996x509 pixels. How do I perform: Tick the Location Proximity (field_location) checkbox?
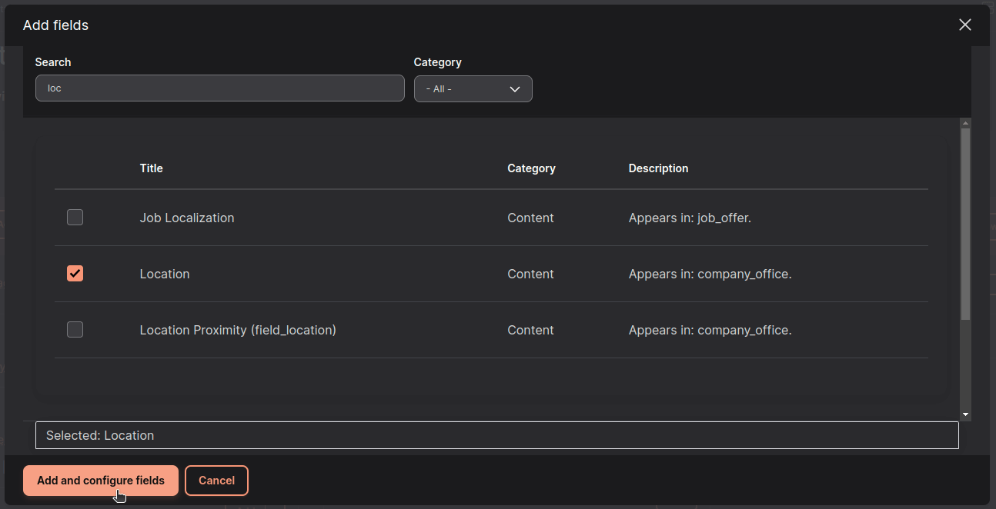click(75, 330)
